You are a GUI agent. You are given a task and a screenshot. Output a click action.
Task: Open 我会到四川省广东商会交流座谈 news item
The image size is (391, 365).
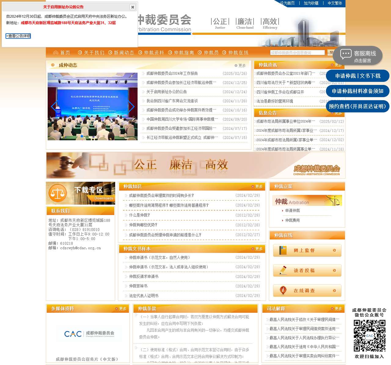click(x=172, y=101)
